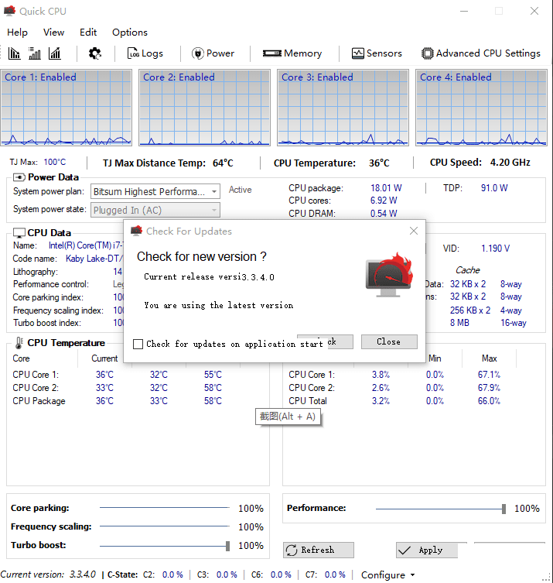Open Power settings in toolbar

[x=213, y=53]
